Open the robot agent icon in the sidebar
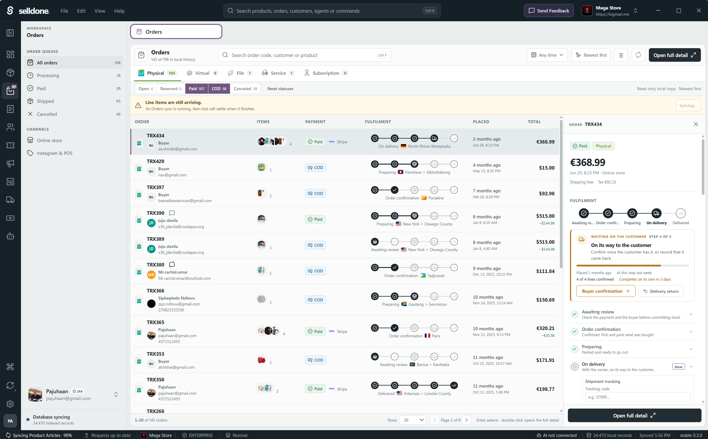This screenshot has height=439, width=708. (10, 236)
